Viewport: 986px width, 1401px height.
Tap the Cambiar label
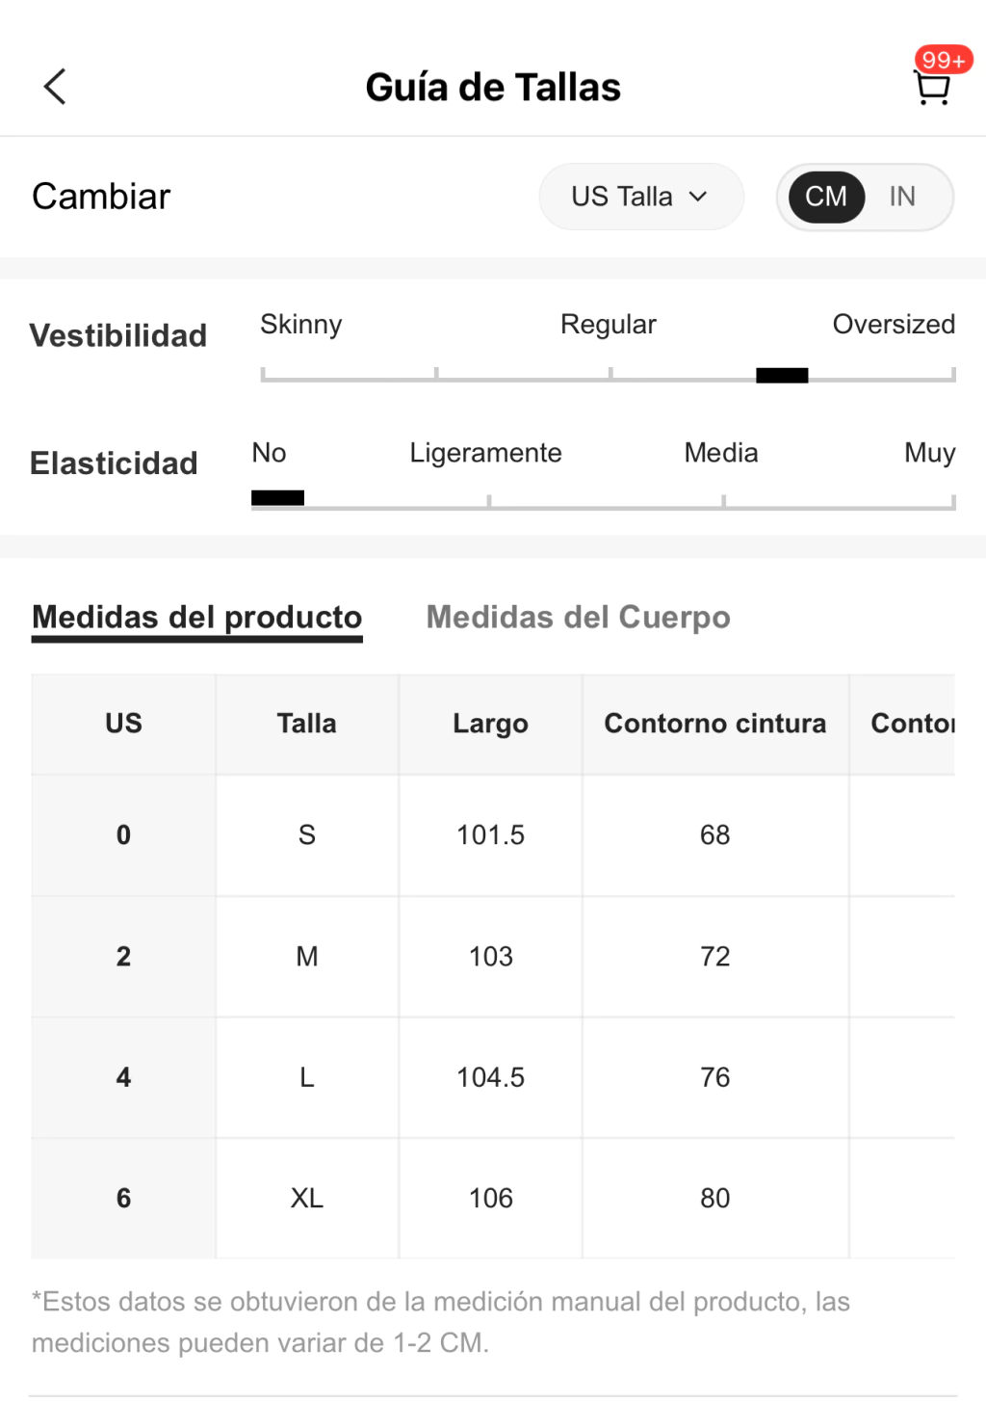tap(101, 197)
